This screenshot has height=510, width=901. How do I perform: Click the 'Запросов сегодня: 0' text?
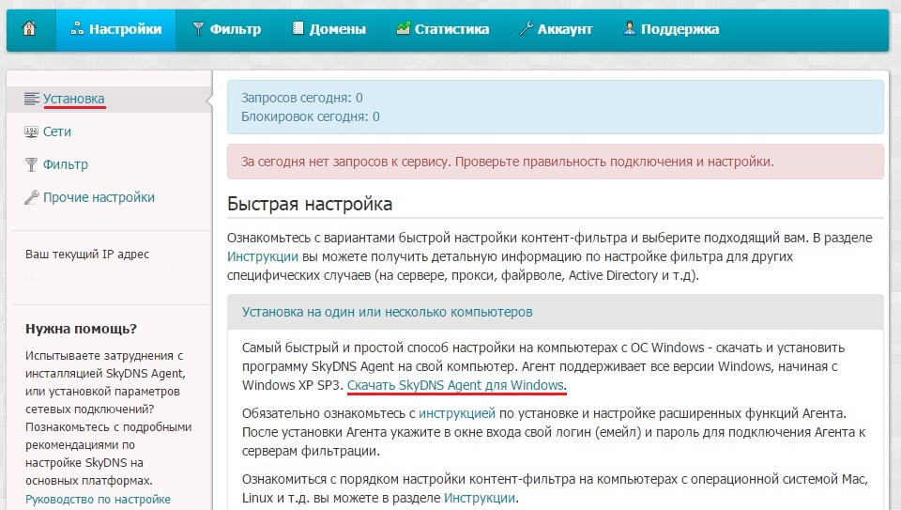point(301,98)
